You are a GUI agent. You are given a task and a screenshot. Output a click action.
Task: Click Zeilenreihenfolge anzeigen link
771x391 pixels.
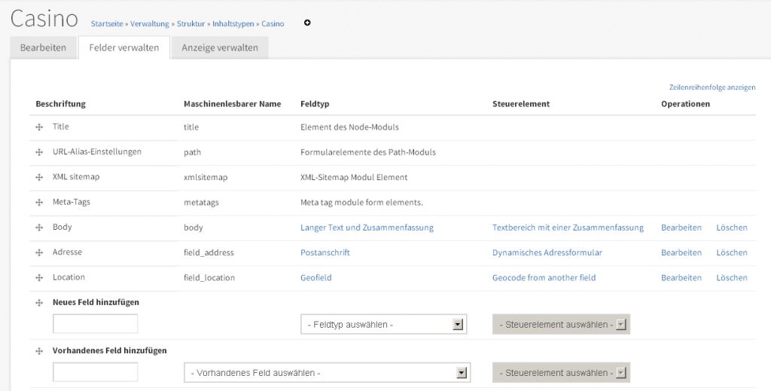click(x=712, y=87)
